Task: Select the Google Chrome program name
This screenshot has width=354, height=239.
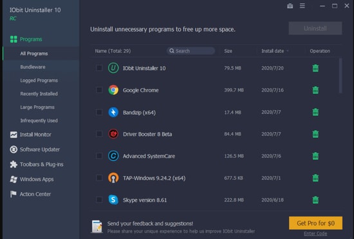Action: click(141, 90)
